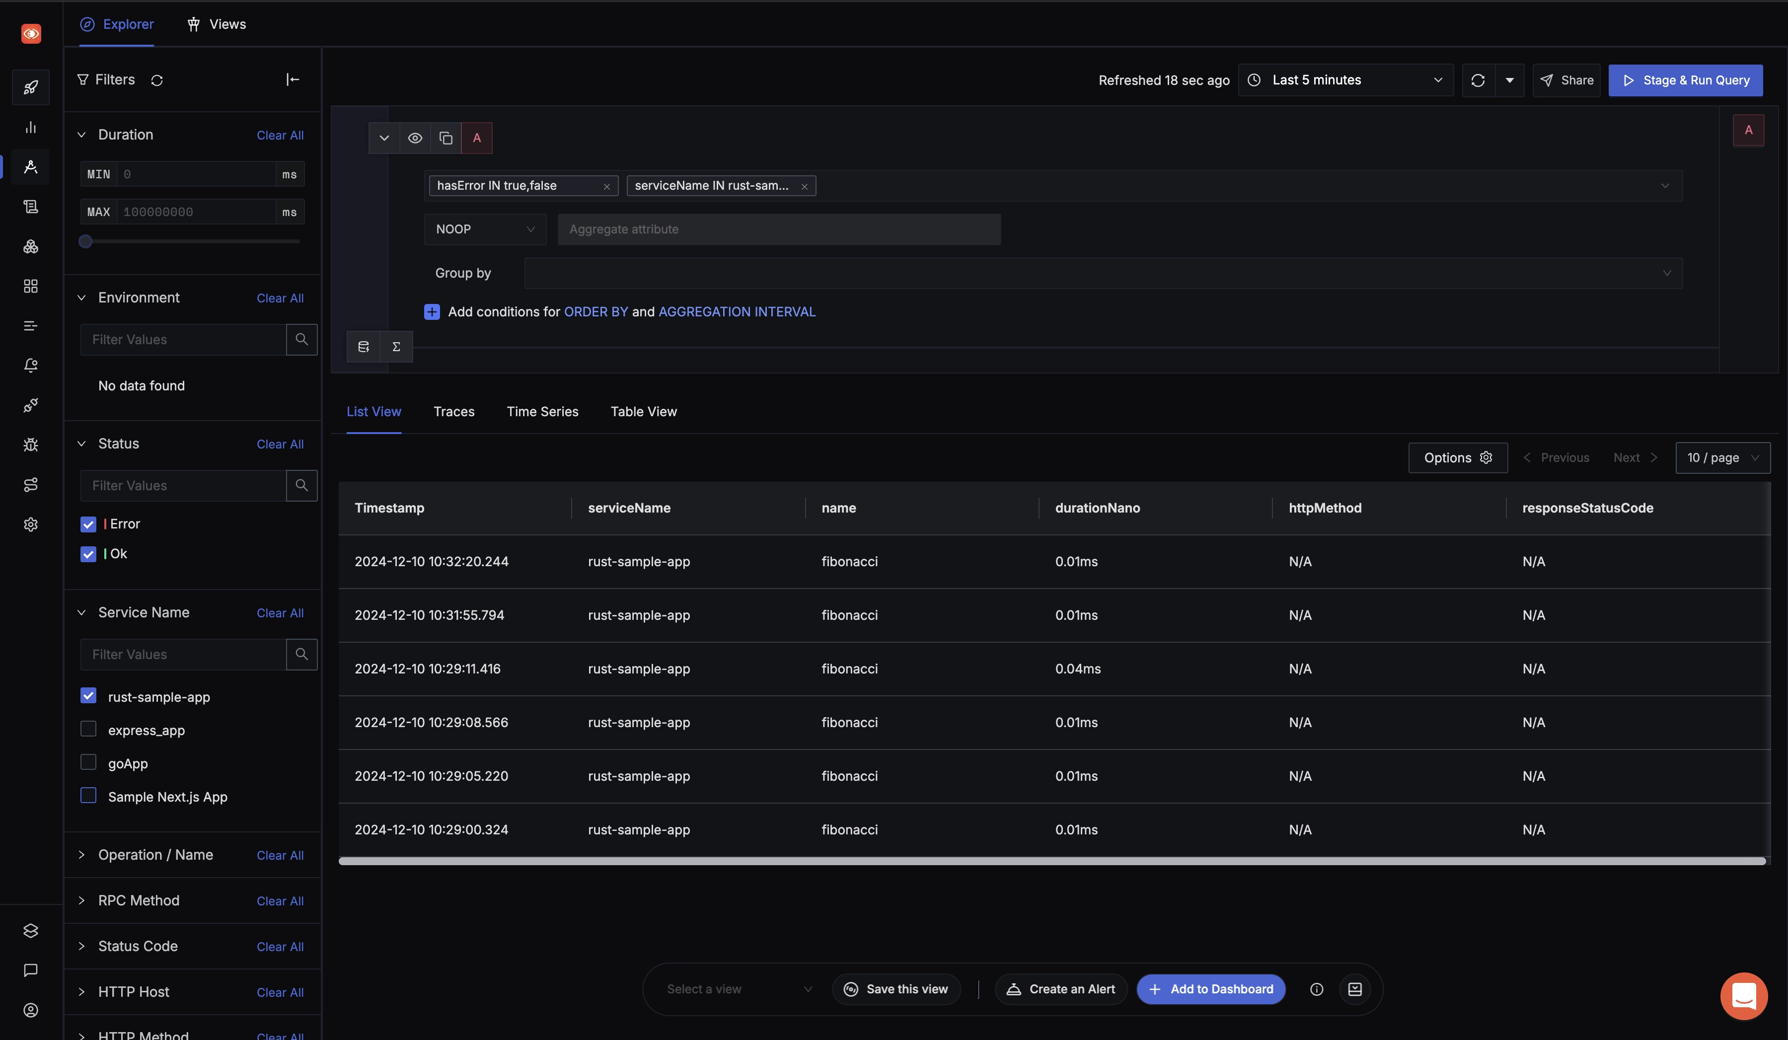The image size is (1788, 1040).
Task: Click the query builder database icon
Action: point(363,347)
